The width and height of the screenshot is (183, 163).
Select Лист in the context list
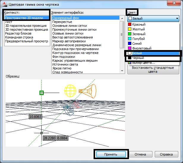click(8, 22)
